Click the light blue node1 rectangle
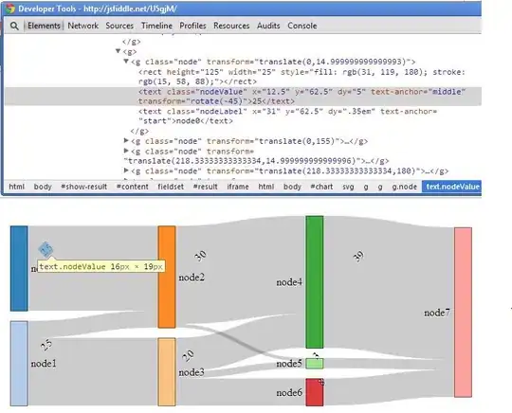 pos(19,364)
